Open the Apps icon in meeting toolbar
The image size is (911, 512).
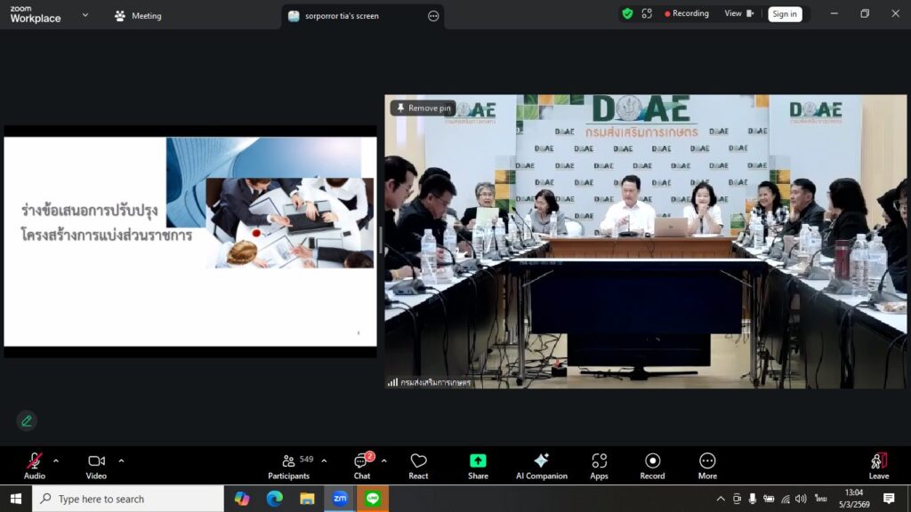point(599,465)
